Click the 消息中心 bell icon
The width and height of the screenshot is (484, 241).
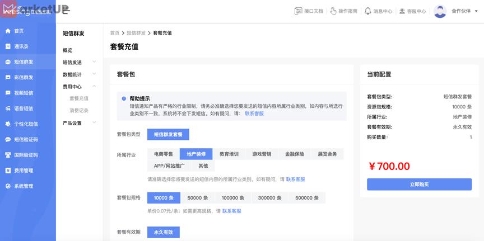367,11
